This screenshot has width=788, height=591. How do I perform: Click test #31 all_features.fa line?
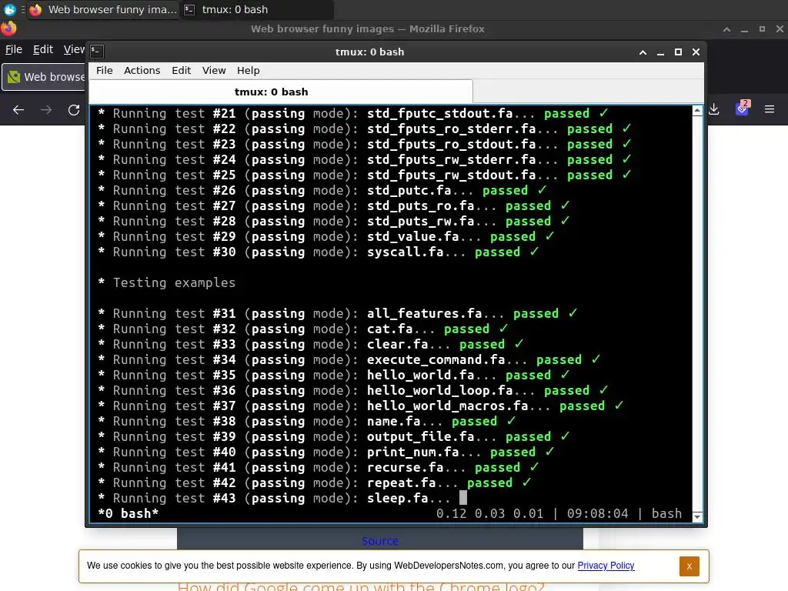tap(337, 314)
